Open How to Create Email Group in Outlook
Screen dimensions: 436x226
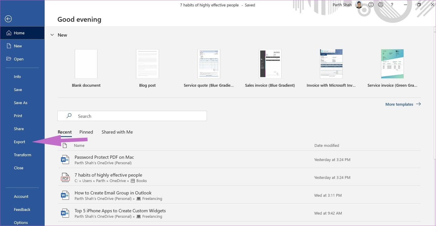[x=239, y=195]
